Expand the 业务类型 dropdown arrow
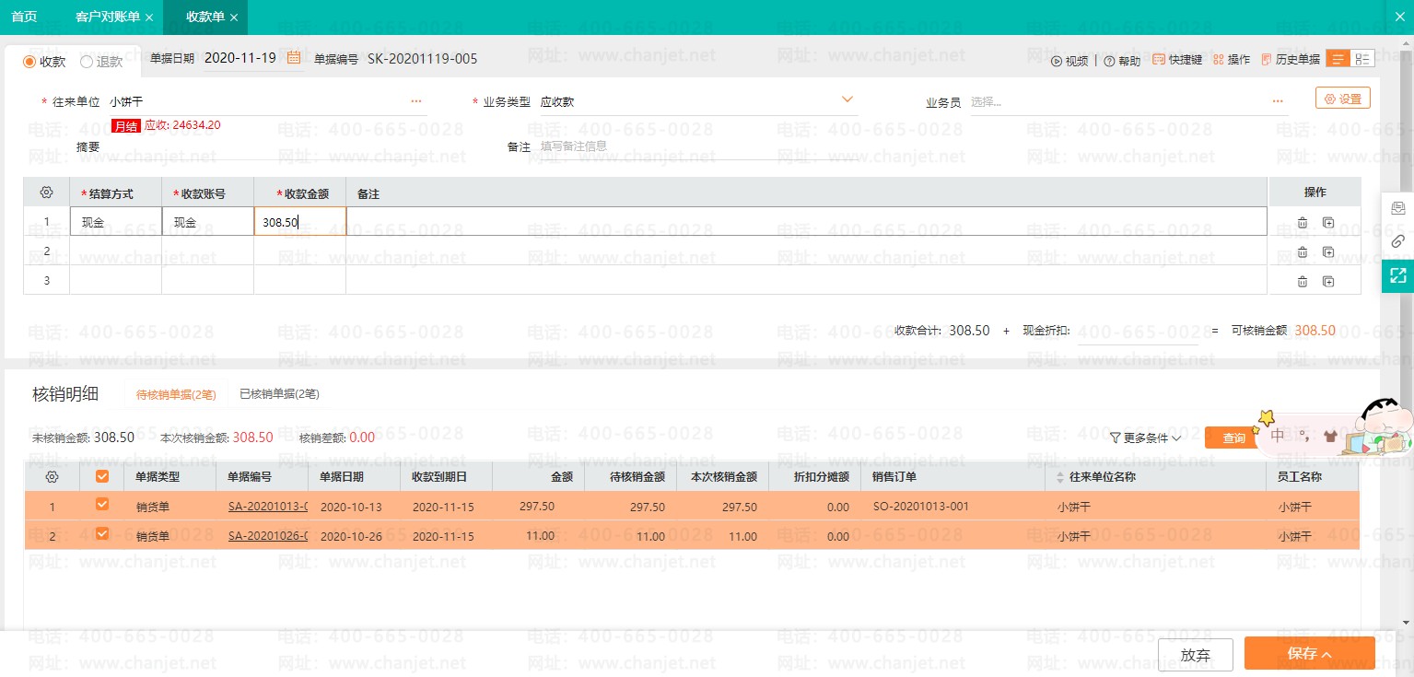1414x677 pixels. 847,99
